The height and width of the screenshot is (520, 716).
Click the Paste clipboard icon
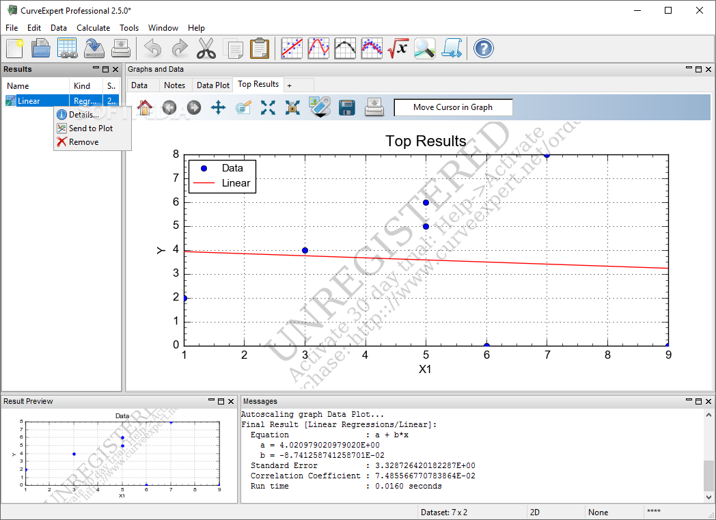pos(260,49)
